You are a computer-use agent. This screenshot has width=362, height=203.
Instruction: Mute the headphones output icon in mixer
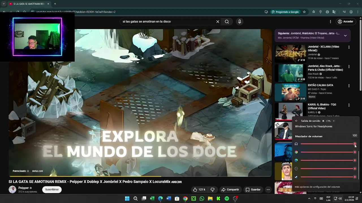(x=296, y=144)
